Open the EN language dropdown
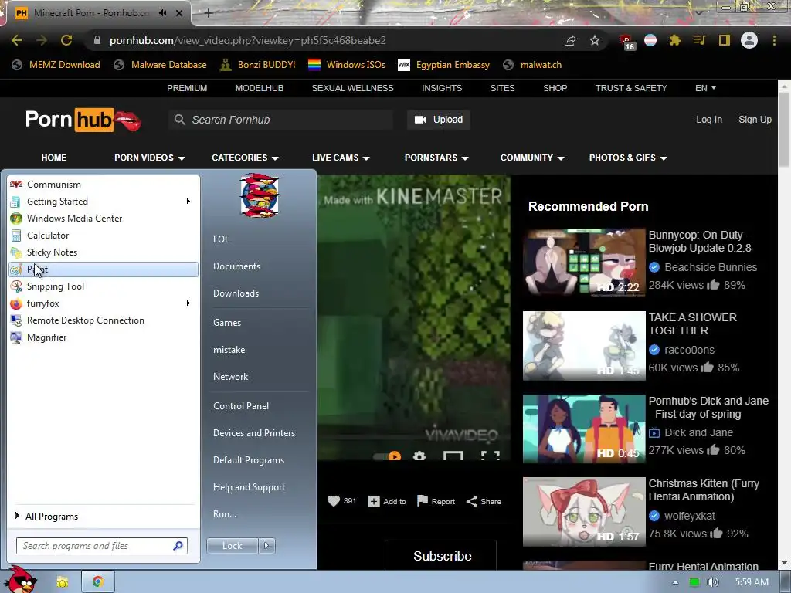 (x=705, y=88)
